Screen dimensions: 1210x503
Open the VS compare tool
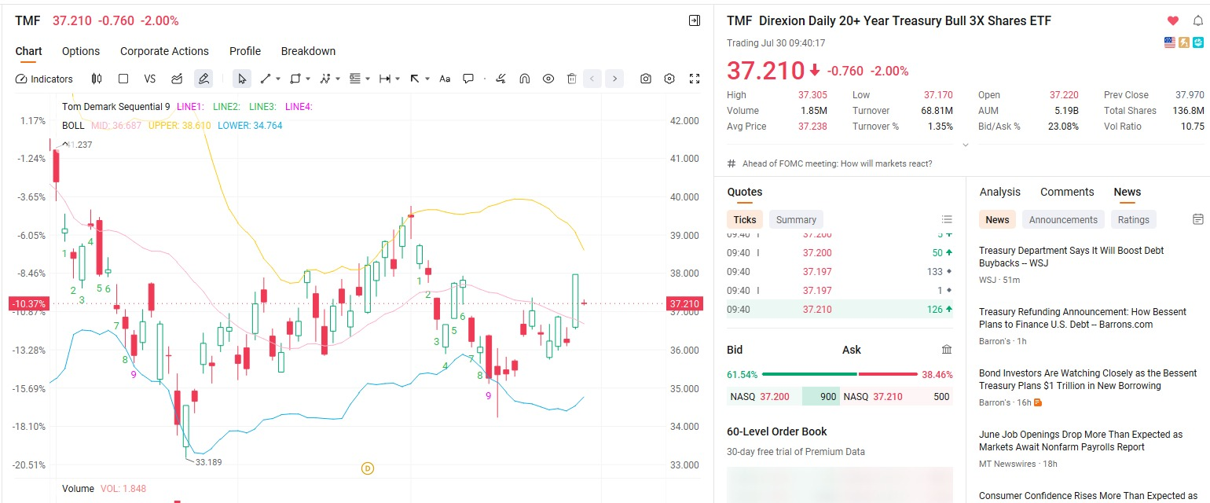[x=150, y=79]
